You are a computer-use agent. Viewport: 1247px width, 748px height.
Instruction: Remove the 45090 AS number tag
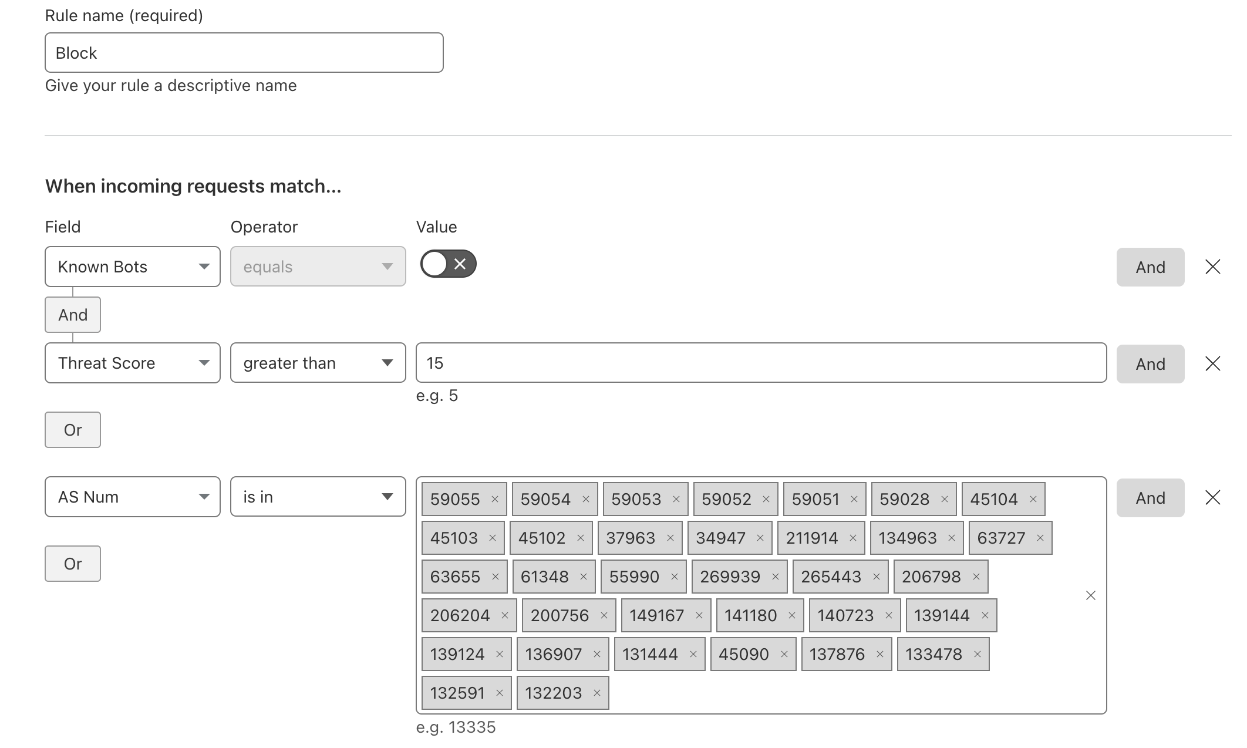[784, 654]
